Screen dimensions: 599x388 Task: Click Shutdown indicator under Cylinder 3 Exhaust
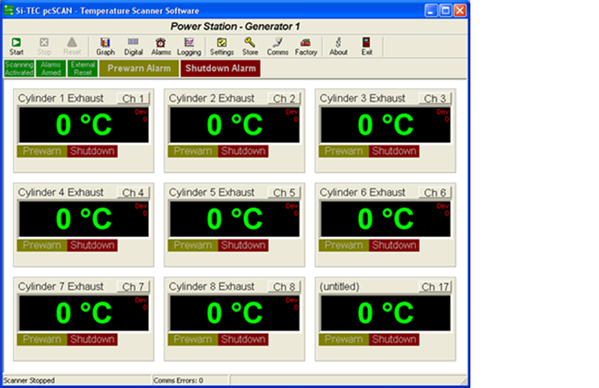[x=394, y=151]
